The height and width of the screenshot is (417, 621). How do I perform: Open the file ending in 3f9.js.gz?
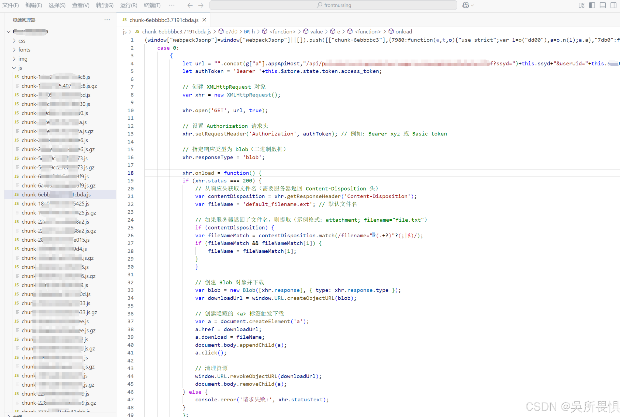click(x=60, y=186)
